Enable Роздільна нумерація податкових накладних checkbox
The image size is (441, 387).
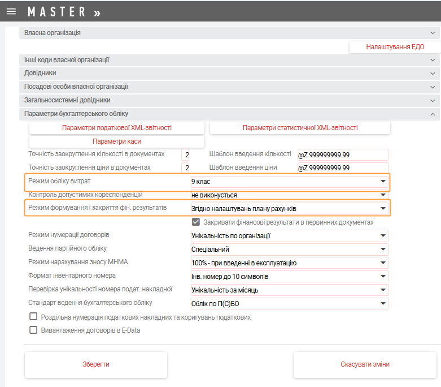coord(33,316)
